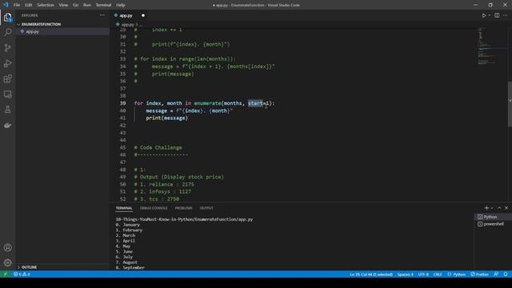The width and height of the screenshot is (512, 288).
Task: Select the Python terminal instance
Action: [x=493, y=217]
